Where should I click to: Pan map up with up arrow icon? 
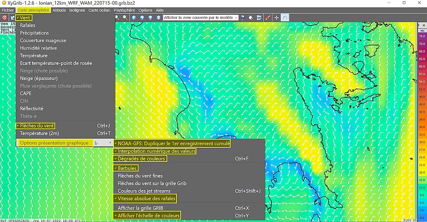tap(150, 18)
